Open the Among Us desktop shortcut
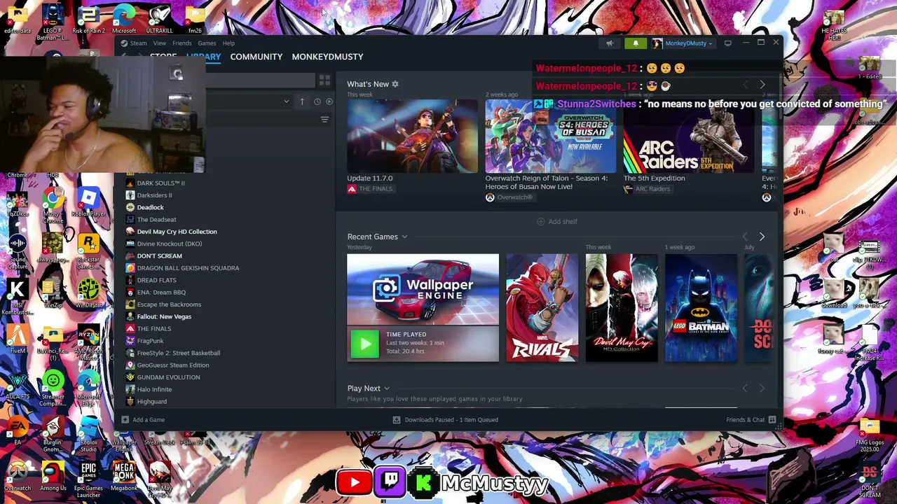Screen dimensions: 897x504 (53, 477)
